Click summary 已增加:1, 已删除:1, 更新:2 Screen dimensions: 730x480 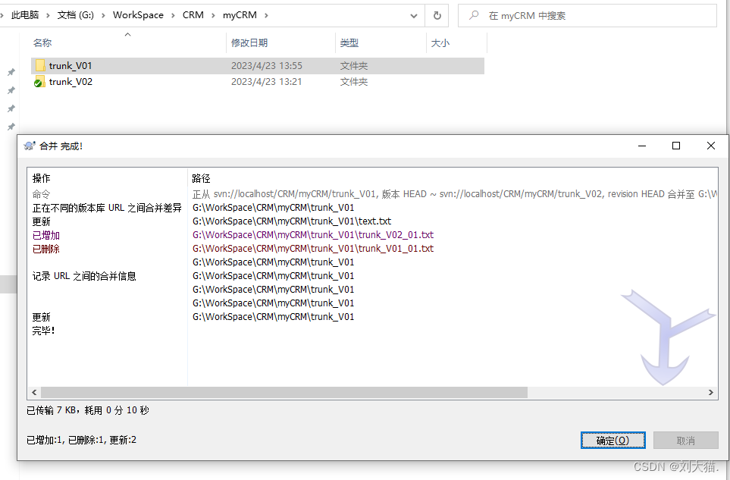[x=81, y=440]
